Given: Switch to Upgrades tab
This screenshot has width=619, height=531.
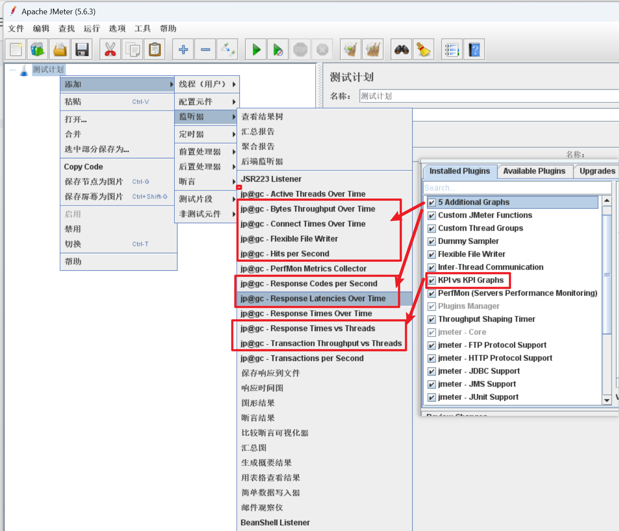Looking at the screenshot, I should pyautogui.click(x=597, y=171).
